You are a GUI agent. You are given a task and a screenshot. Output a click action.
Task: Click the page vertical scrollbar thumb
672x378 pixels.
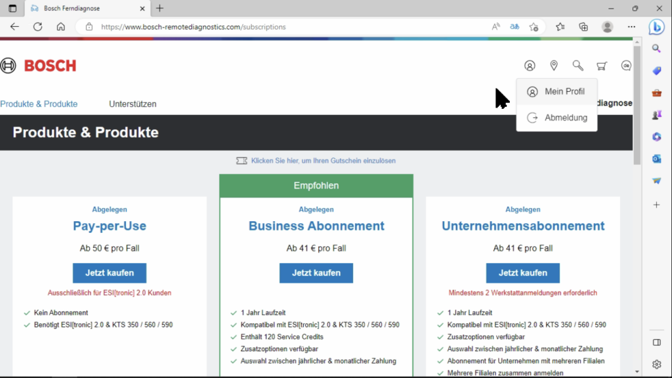coord(637,105)
